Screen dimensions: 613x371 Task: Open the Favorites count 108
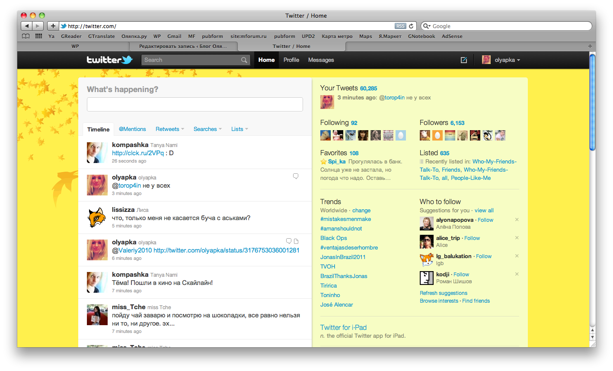pyautogui.click(x=354, y=153)
